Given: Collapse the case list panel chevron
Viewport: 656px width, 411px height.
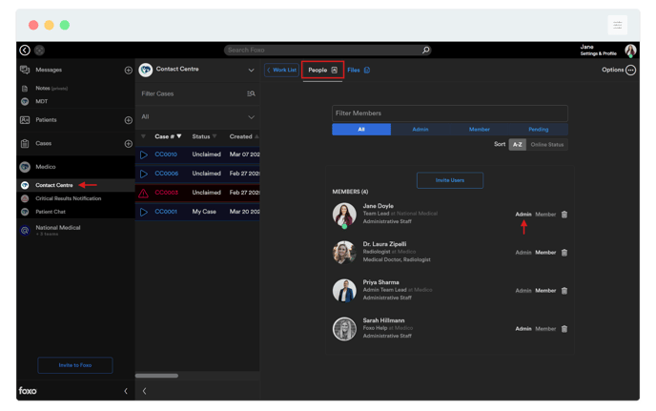Looking at the screenshot, I should (144, 391).
